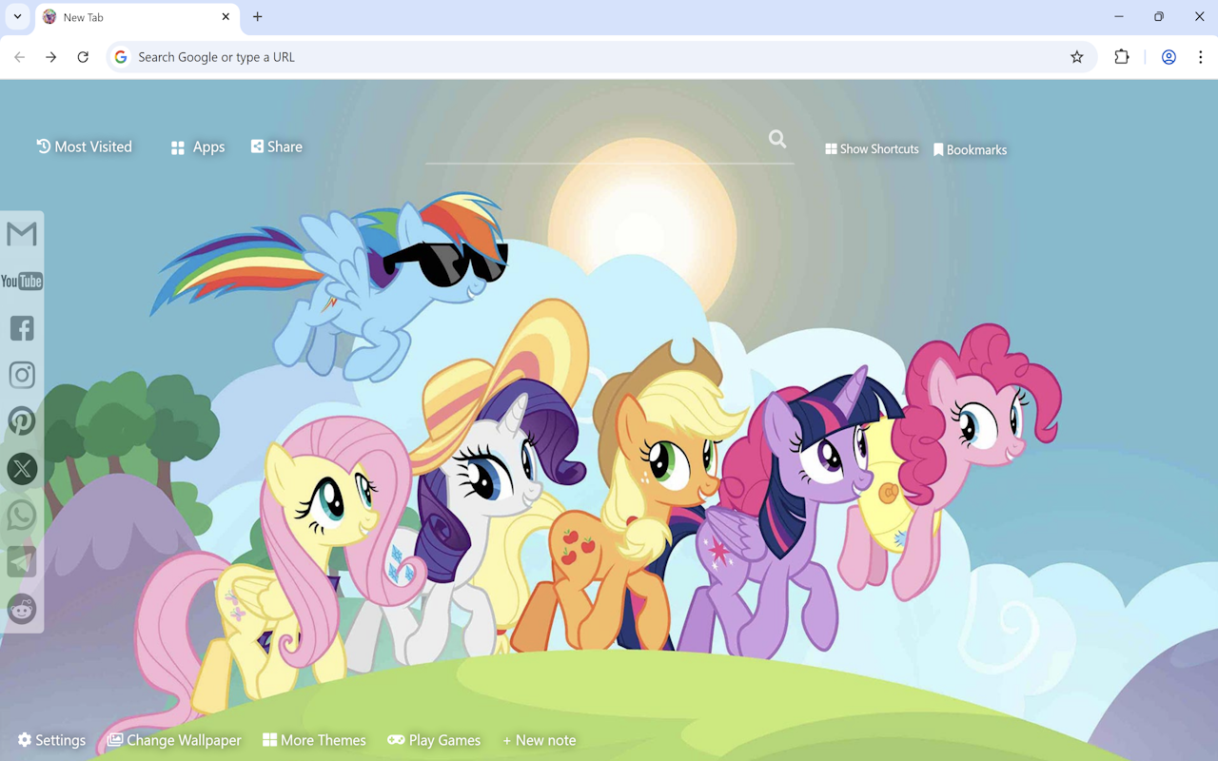Open the Bookmarks panel

coord(970,150)
